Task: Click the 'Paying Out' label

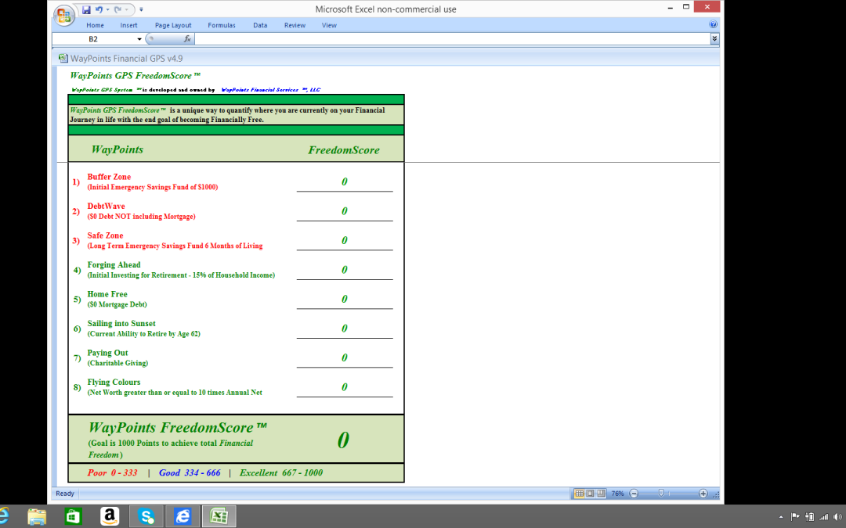Action: pos(108,353)
